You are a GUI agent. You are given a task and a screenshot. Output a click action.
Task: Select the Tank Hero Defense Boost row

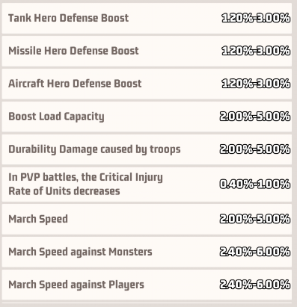click(147, 18)
